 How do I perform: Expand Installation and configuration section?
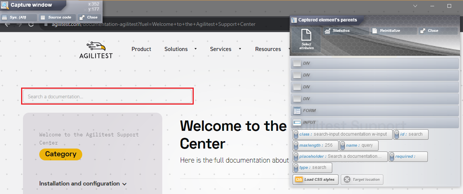(x=83, y=184)
